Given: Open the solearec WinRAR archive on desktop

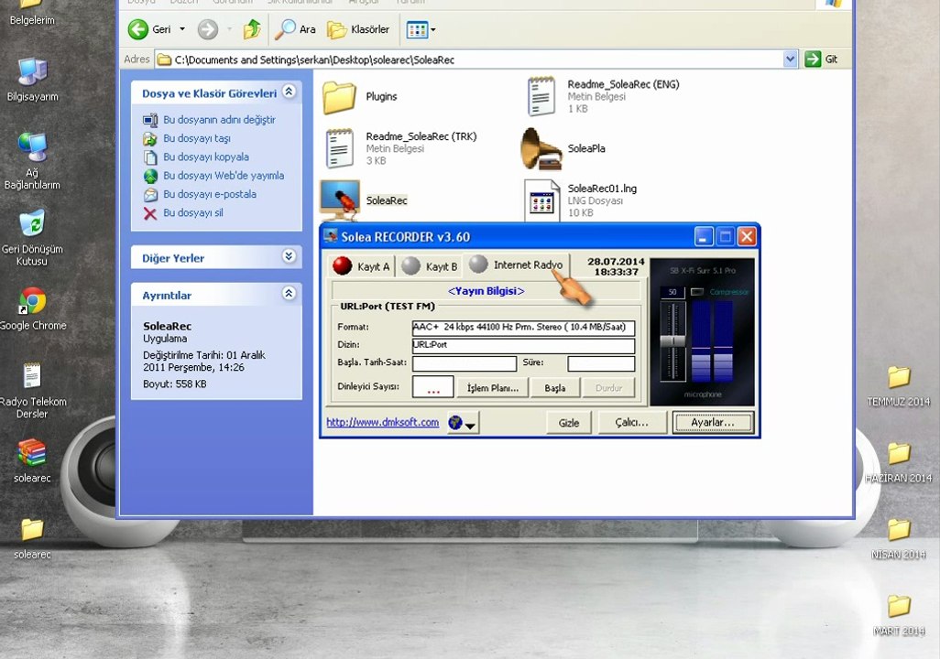Looking at the screenshot, I should [32, 460].
